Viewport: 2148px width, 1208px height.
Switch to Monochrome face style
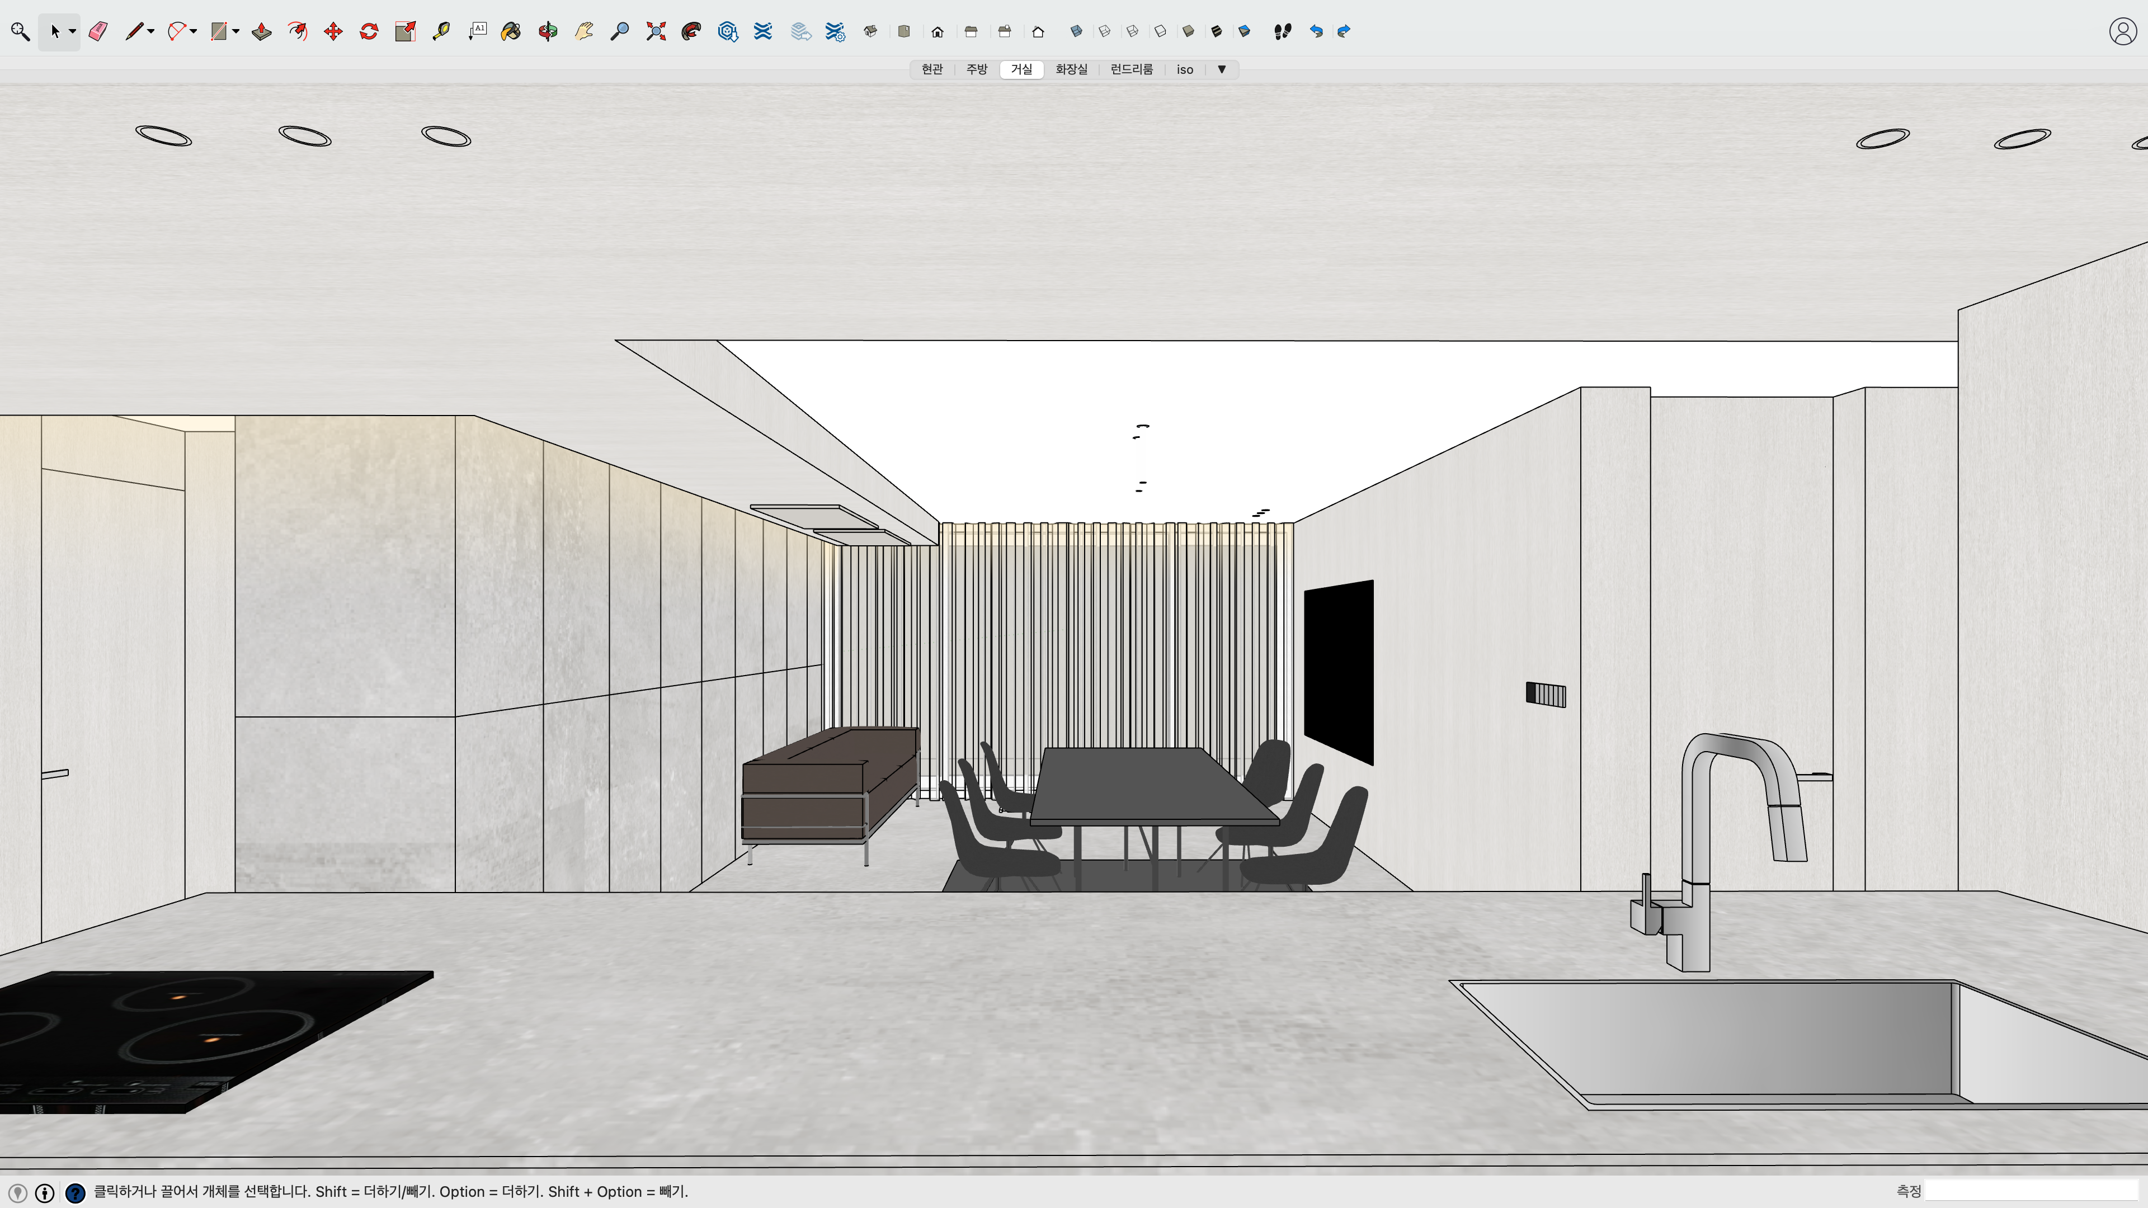pyautogui.click(x=1244, y=32)
